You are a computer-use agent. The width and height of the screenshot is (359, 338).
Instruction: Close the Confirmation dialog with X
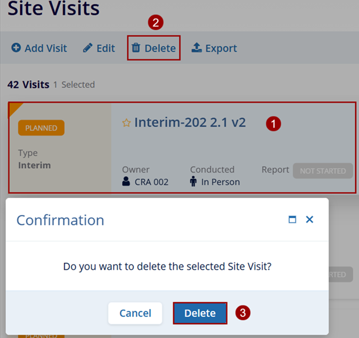[309, 219]
